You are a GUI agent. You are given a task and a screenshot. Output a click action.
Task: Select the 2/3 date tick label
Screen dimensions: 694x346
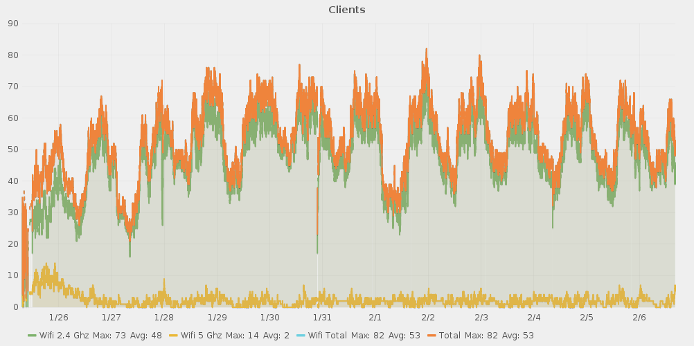pyautogui.click(x=481, y=318)
